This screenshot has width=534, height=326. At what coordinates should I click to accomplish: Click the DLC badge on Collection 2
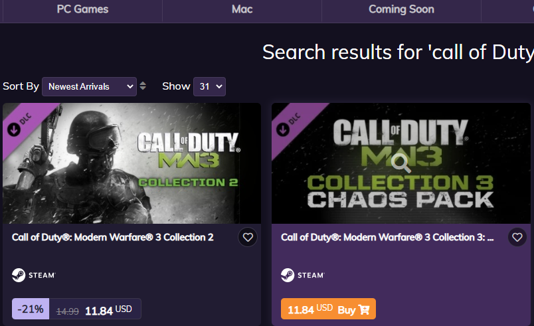click(20, 124)
